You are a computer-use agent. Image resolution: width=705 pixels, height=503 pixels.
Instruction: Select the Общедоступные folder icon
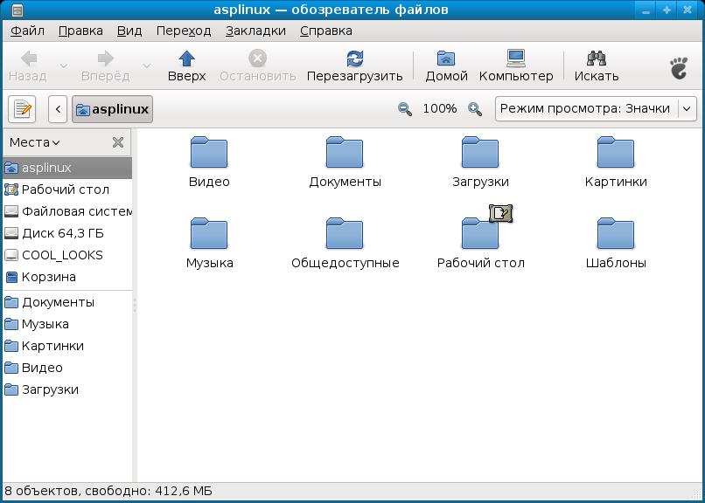click(x=345, y=233)
